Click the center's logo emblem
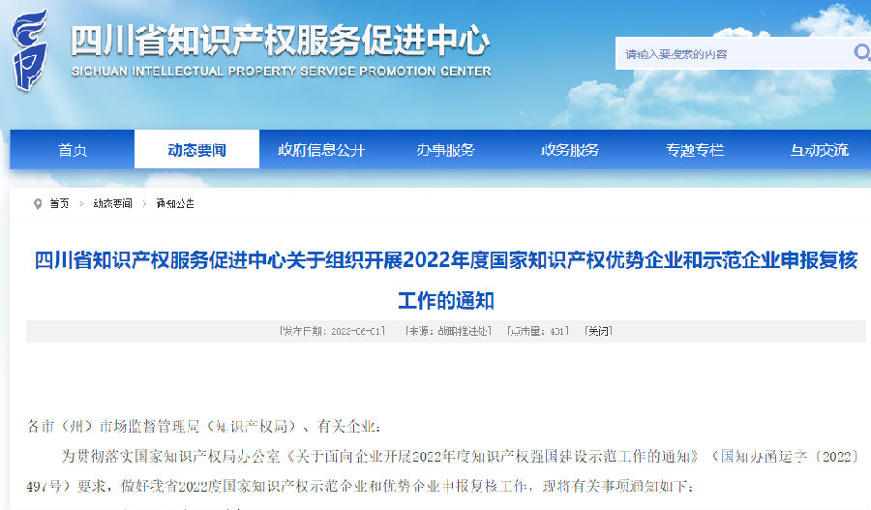 [31, 48]
